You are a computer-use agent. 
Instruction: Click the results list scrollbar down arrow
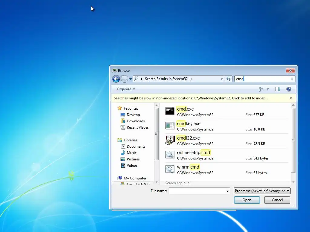coord(293,182)
